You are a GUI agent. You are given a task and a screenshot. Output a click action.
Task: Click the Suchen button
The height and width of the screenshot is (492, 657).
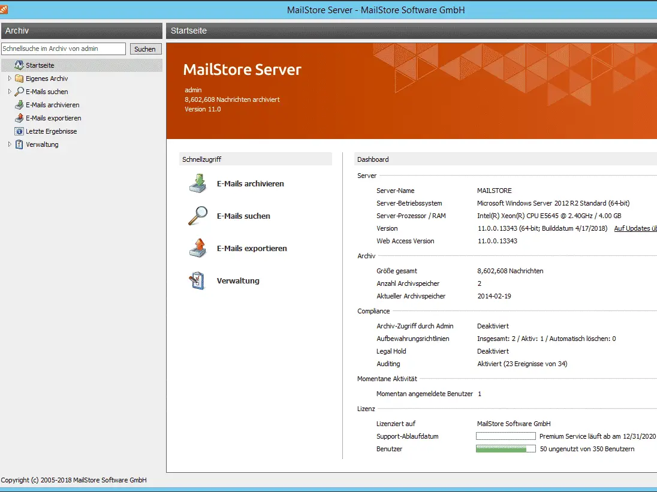pos(145,49)
